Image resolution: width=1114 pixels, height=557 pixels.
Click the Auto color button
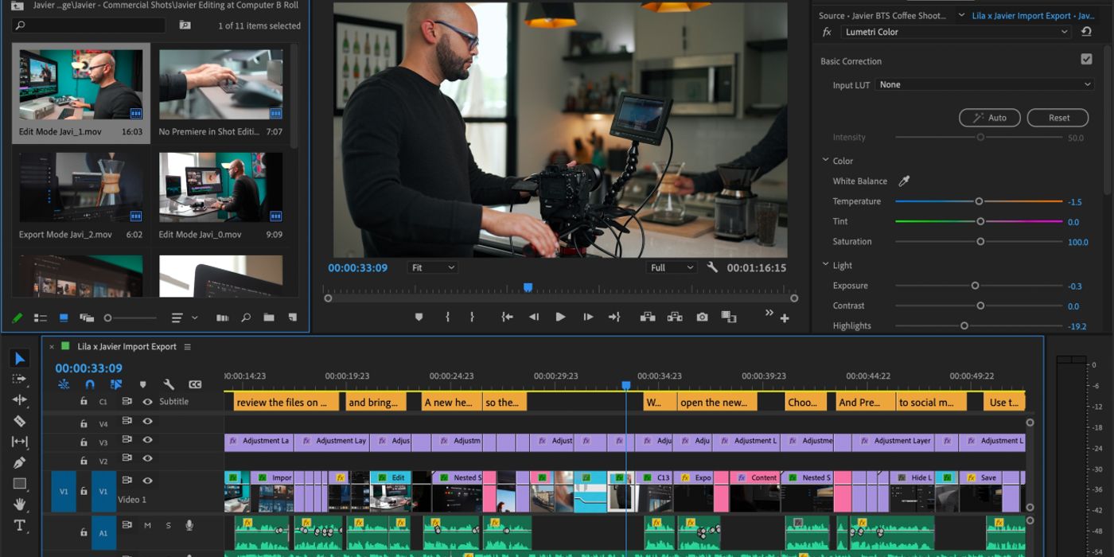point(989,118)
